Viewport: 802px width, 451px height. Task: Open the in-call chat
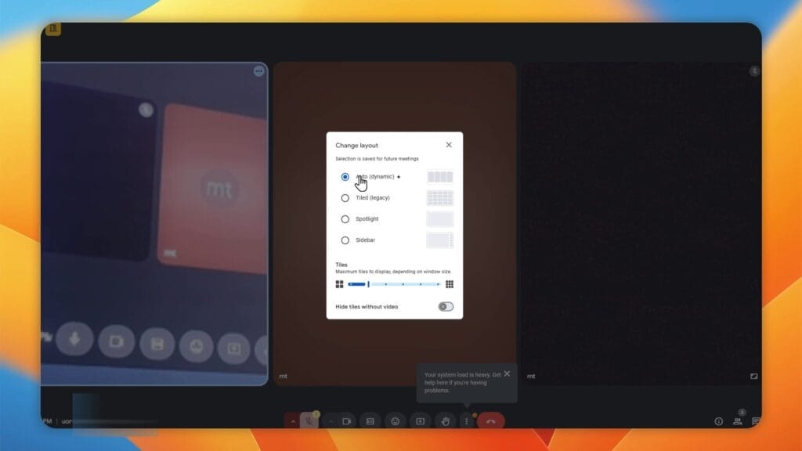pyautogui.click(x=756, y=421)
